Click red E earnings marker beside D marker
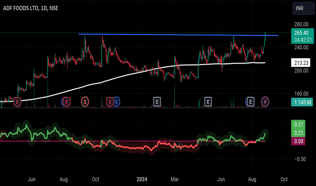The height and width of the screenshot is (186, 316). [110, 102]
